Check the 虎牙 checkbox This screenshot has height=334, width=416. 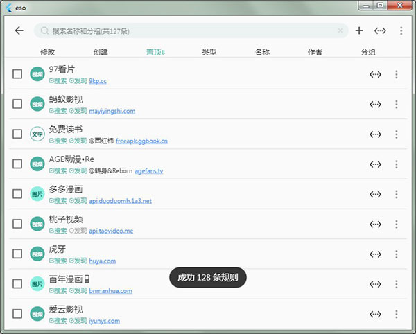point(17,254)
